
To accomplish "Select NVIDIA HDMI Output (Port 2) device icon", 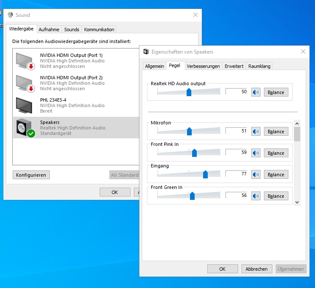I will click(x=25, y=83).
